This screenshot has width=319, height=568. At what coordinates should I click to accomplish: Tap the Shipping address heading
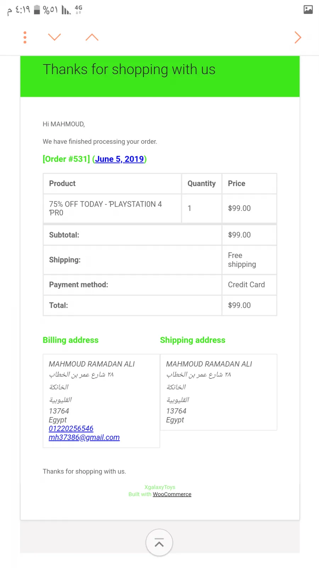click(x=192, y=340)
